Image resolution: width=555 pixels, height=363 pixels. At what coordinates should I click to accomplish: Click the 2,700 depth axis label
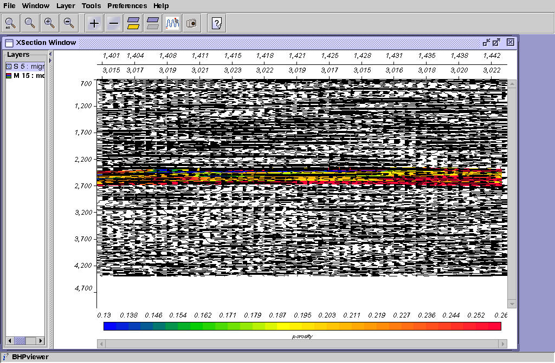(83, 186)
